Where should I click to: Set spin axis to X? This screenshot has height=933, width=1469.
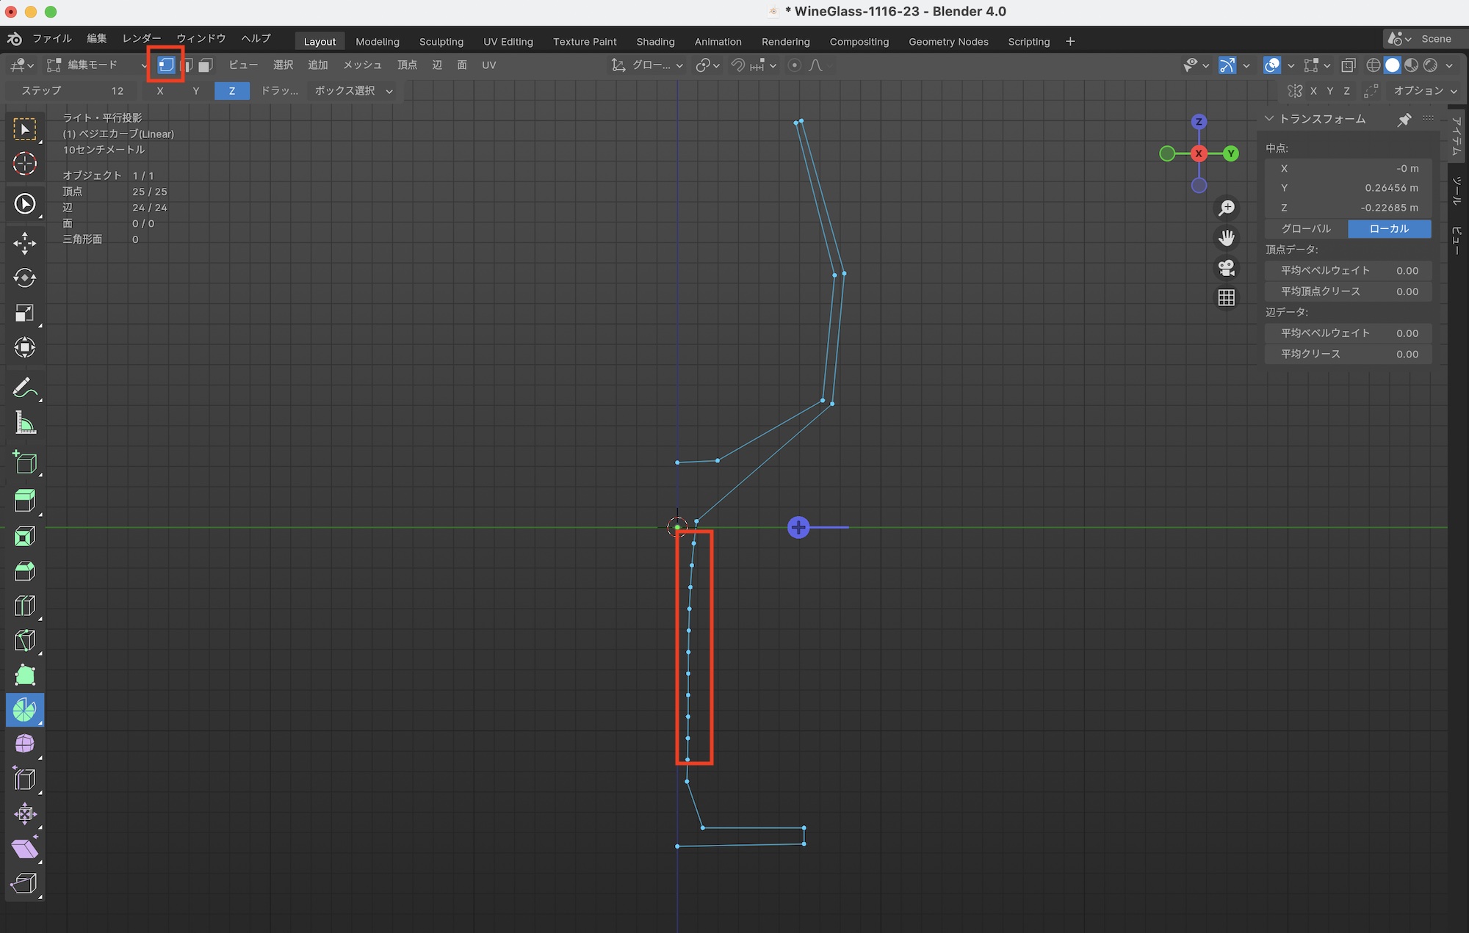coord(160,91)
